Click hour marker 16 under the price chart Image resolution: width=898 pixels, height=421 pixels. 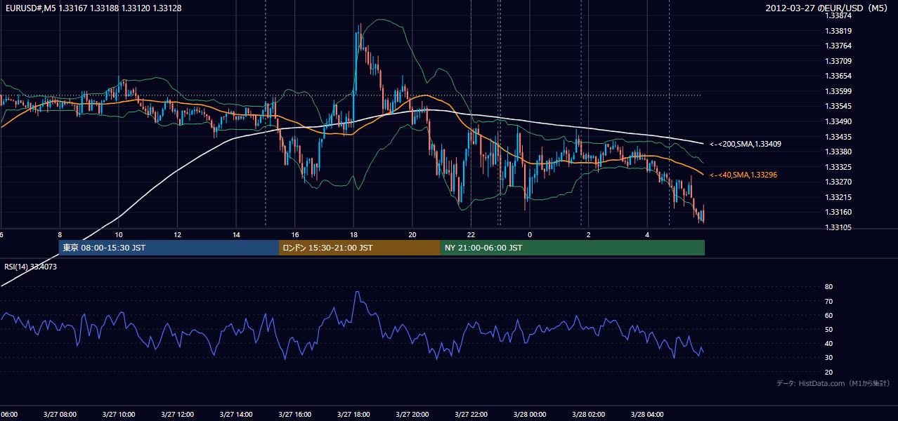point(294,234)
